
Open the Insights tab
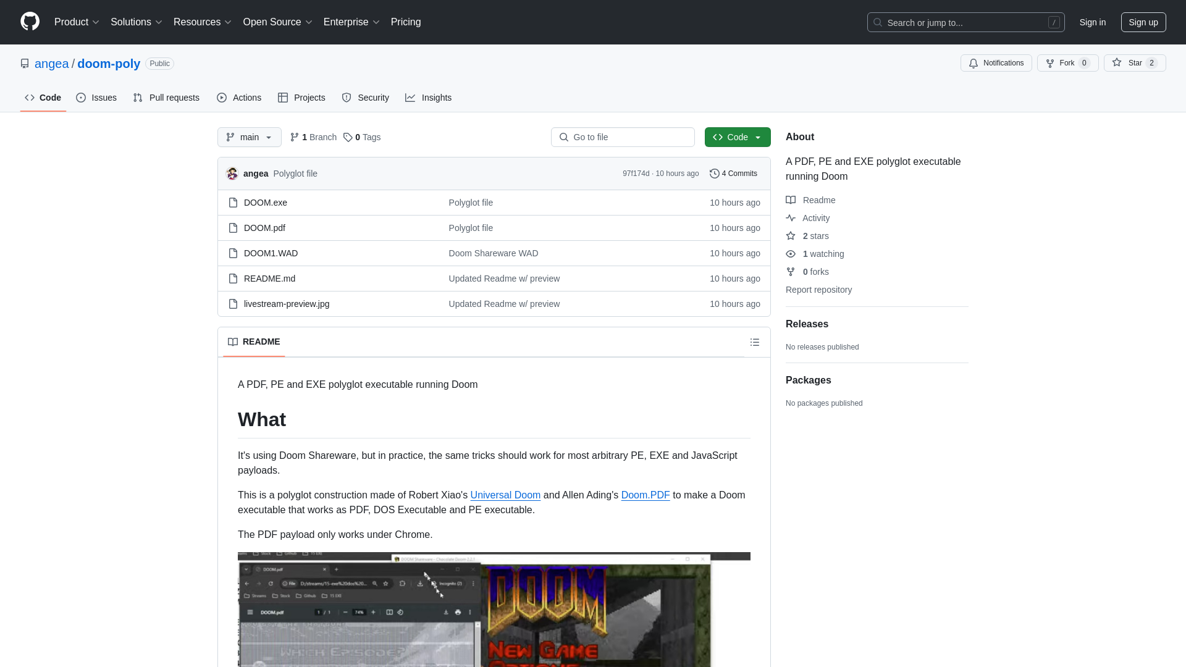pyautogui.click(x=429, y=98)
